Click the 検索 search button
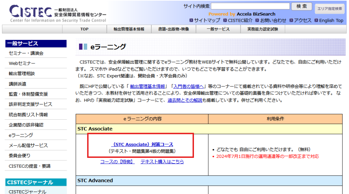The width and height of the screenshot is (349, 194). 302,6
